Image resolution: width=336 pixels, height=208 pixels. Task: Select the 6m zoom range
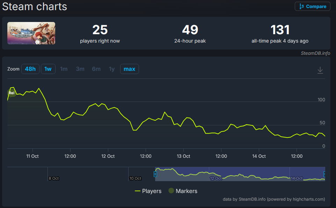[96, 69]
